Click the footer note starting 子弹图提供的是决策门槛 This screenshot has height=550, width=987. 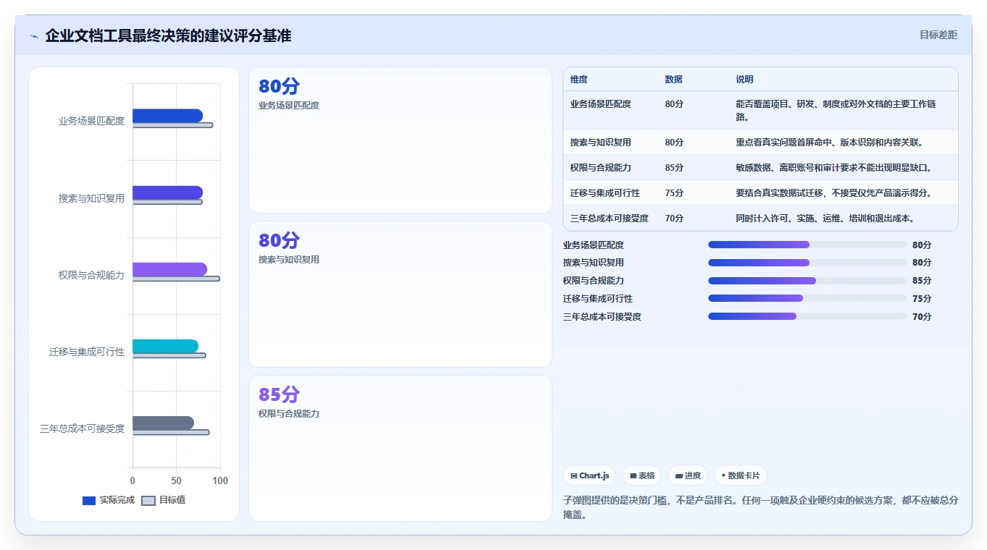(760, 507)
